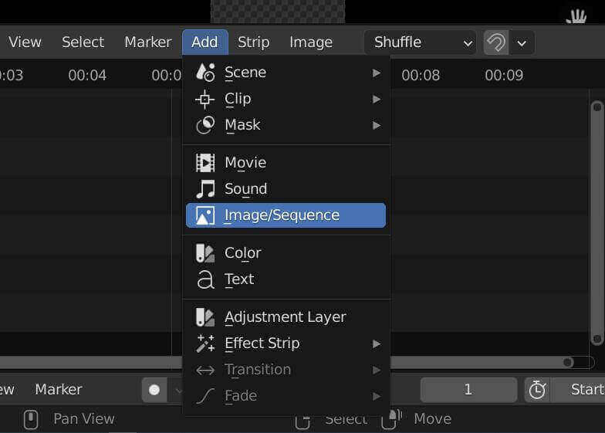Choose Adjustment Layer from Add menu
This screenshot has height=433, width=605.
(x=285, y=317)
